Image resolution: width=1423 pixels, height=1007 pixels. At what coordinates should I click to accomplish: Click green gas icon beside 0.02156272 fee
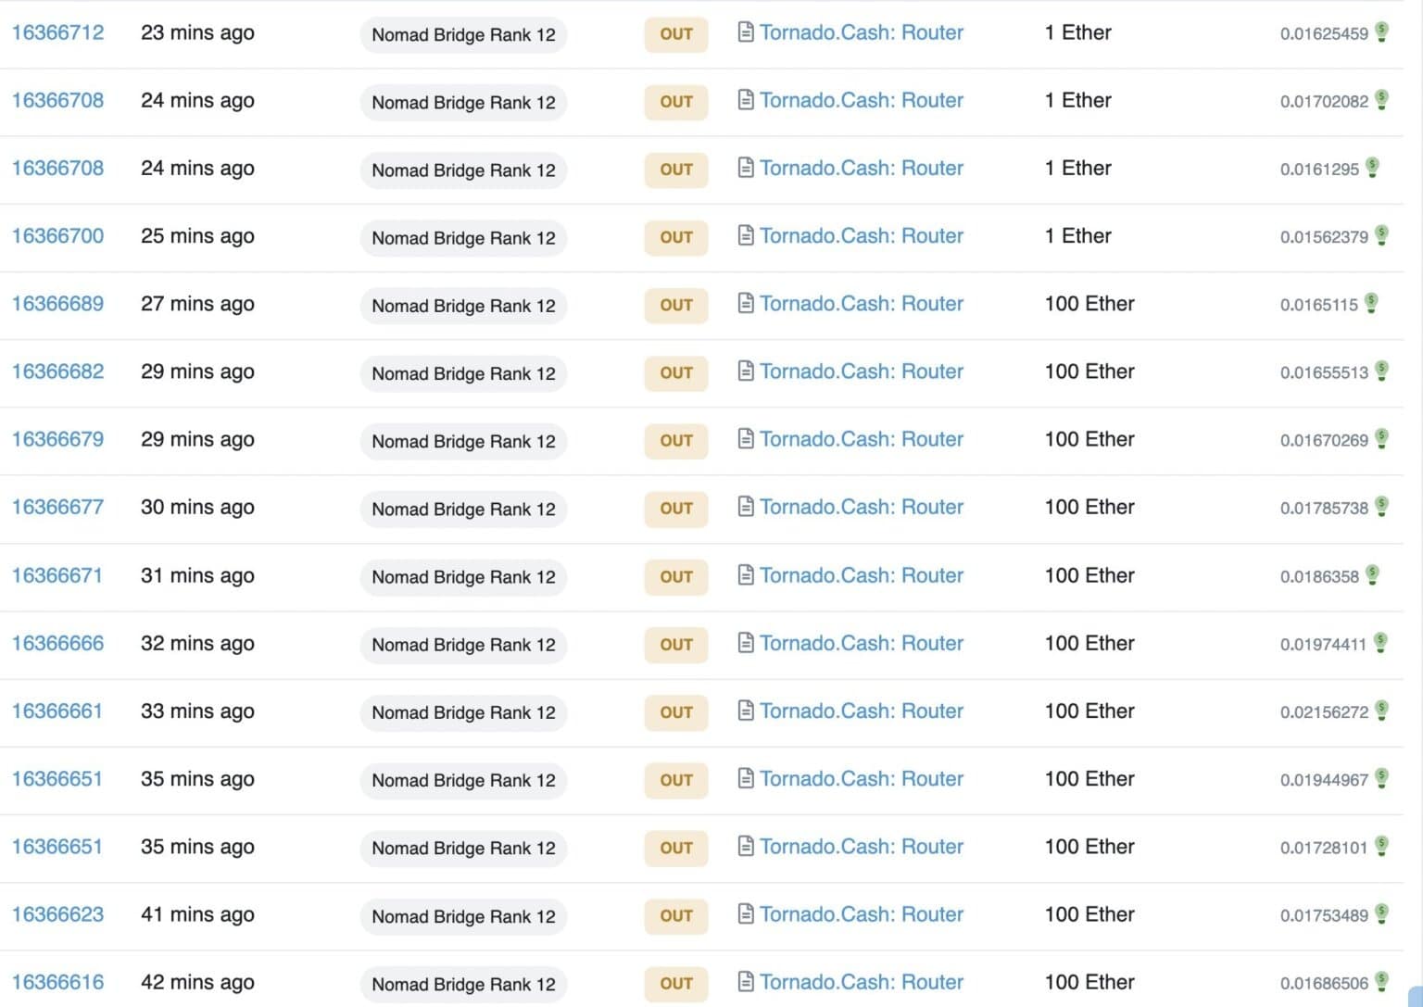tap(1381, 711)
